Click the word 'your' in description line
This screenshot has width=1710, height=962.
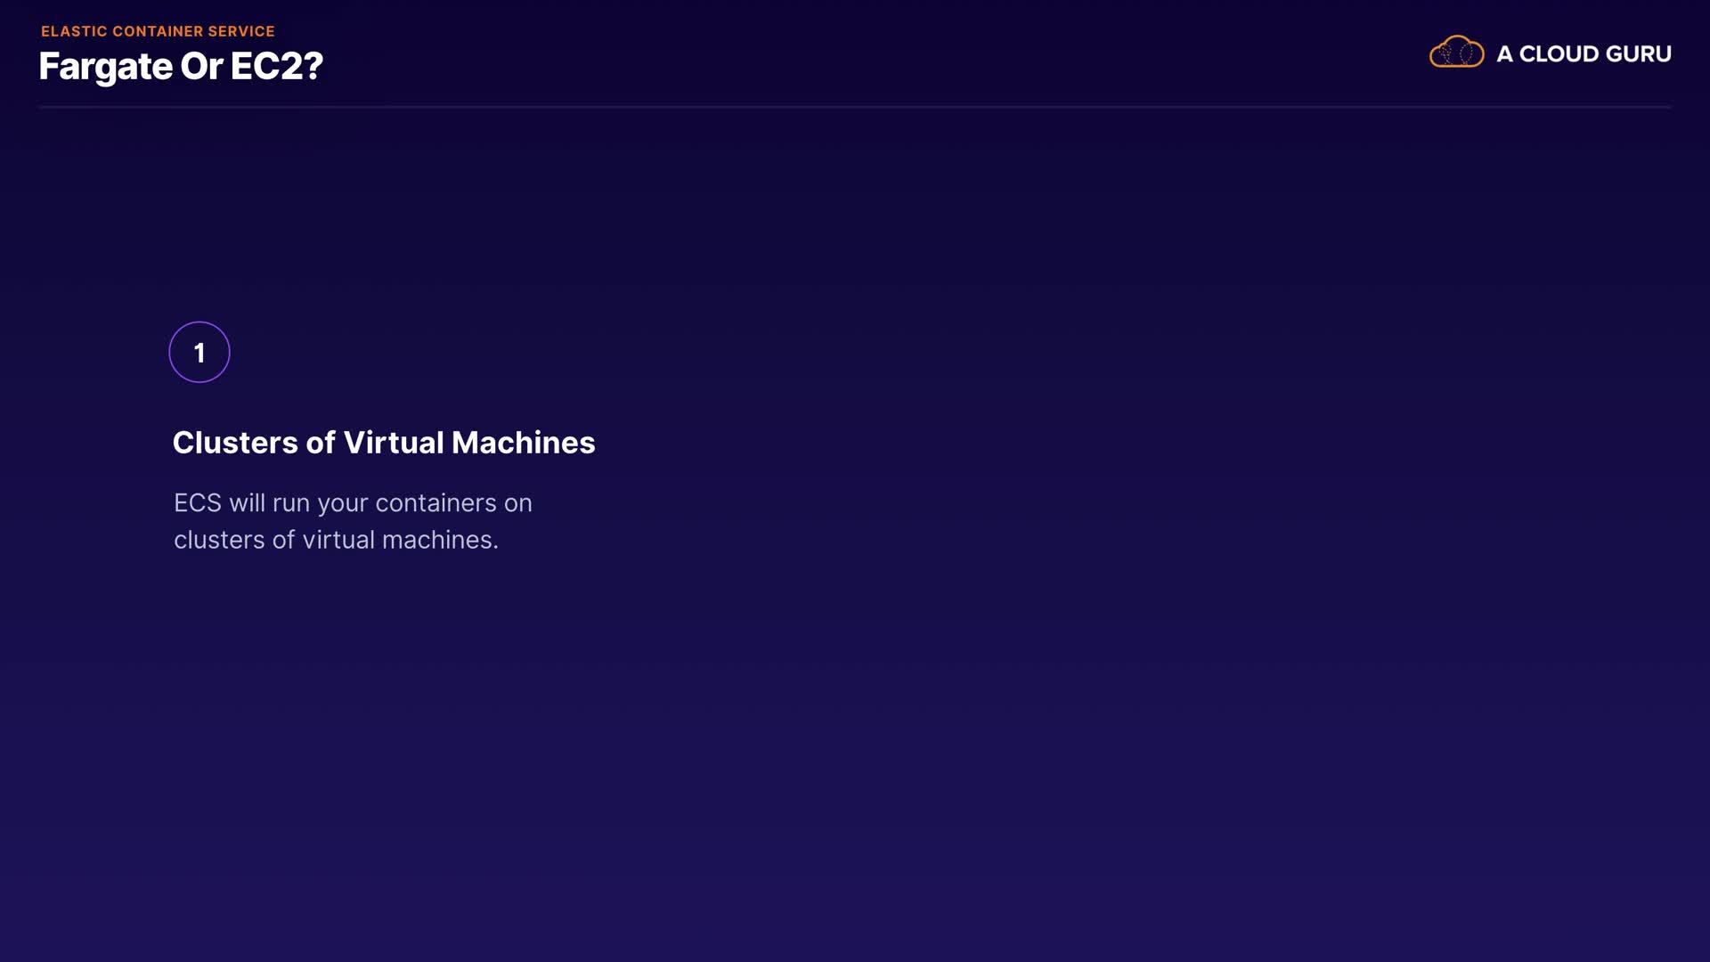point(343,503)
